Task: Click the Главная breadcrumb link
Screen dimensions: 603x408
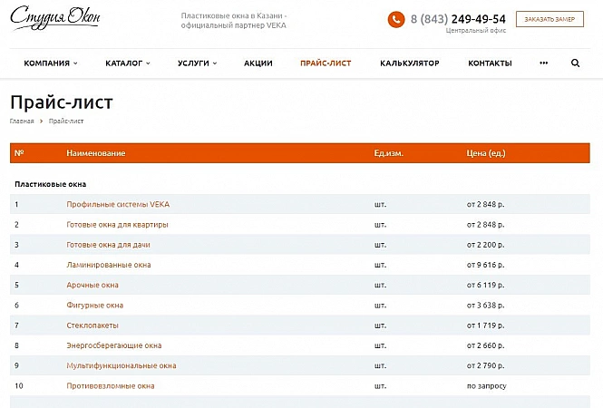Action: pos(22,121)
